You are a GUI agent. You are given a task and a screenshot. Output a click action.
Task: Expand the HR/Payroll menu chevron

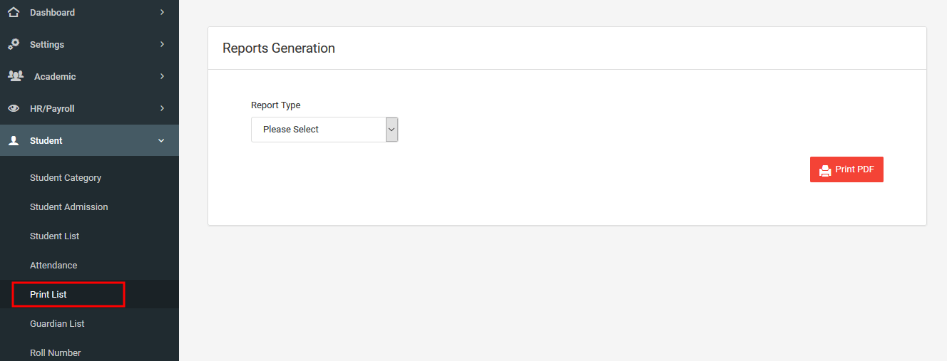click(x=162, y=108)
